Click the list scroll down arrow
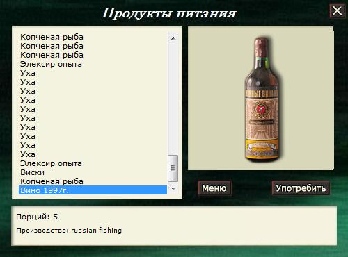This screenshot has height=257, width=348. (173, 189)
